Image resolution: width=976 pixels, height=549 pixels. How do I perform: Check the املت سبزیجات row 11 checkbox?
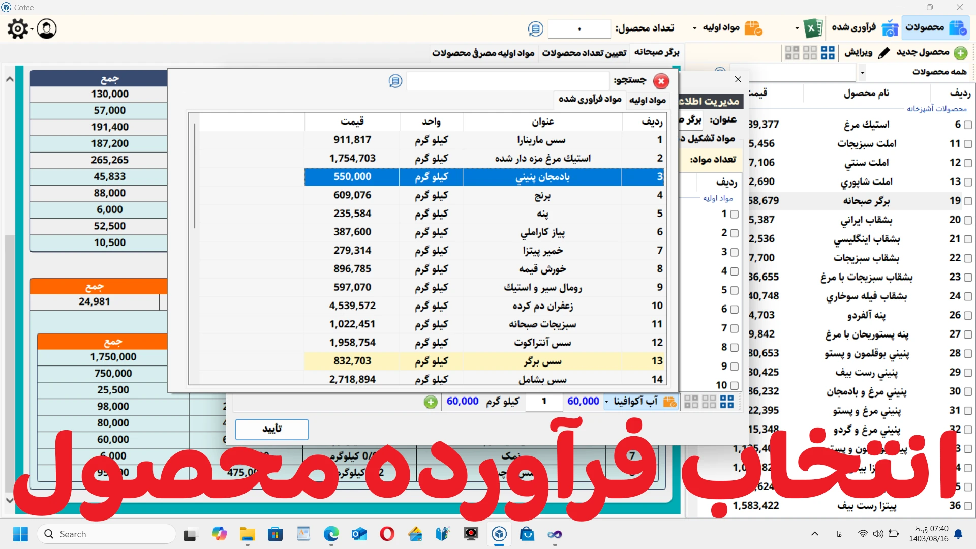(x=968, y=144)
